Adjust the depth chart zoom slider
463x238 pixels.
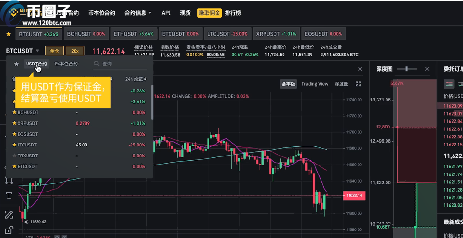click(x=407, y=69)
